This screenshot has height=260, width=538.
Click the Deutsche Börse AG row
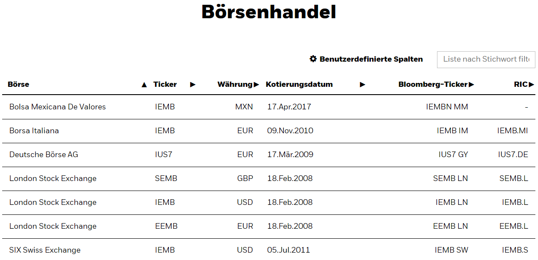click(44, 155)
